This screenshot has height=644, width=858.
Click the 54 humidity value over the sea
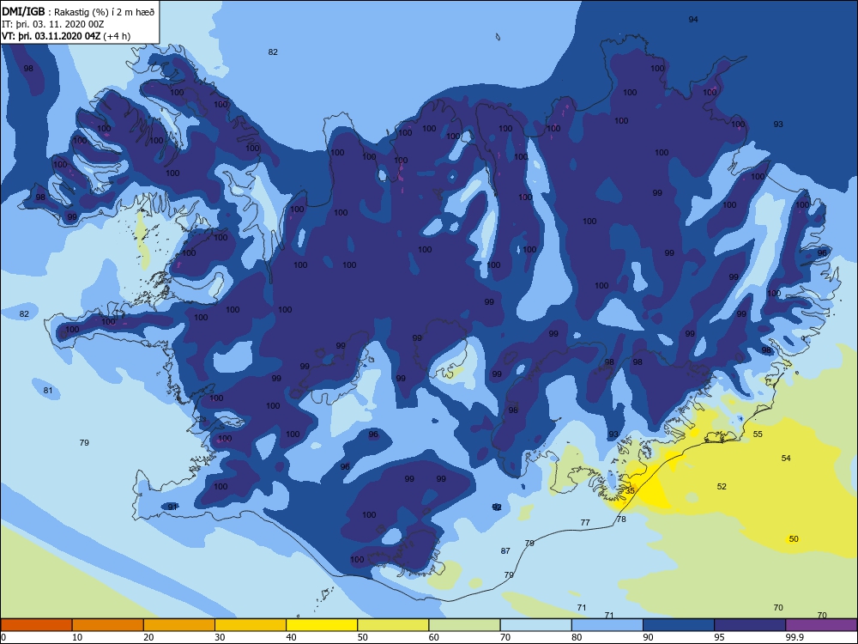tap(786, 458)
